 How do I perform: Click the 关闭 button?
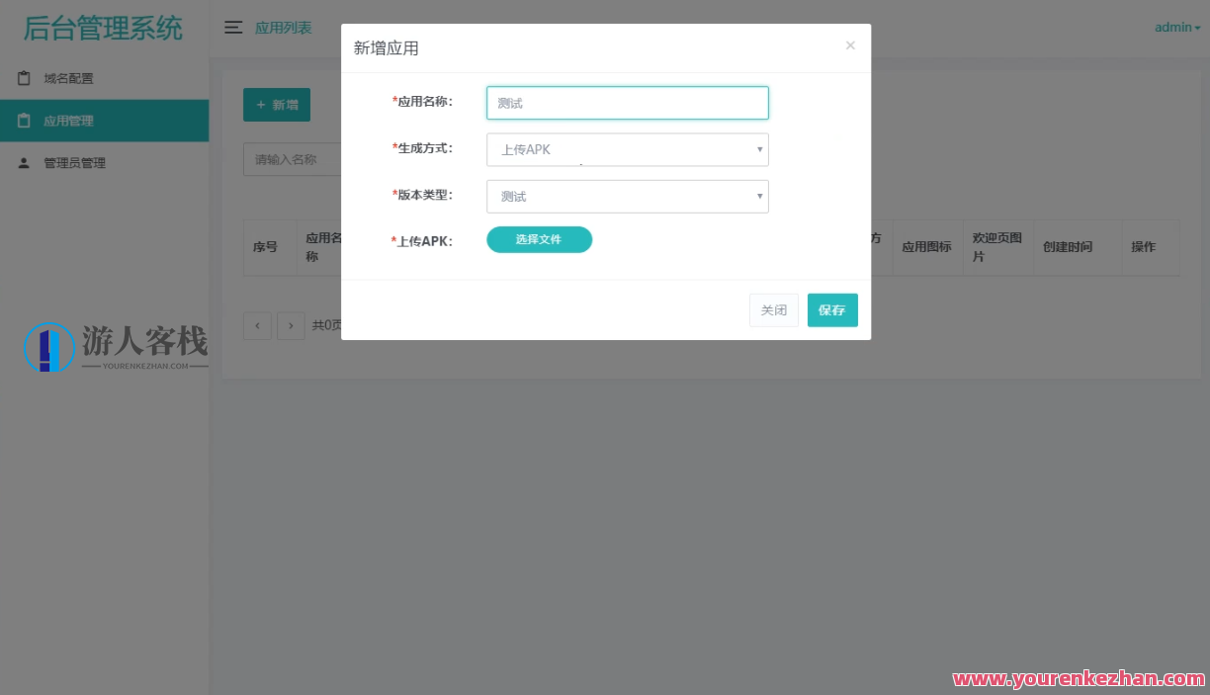coord(773,309)
